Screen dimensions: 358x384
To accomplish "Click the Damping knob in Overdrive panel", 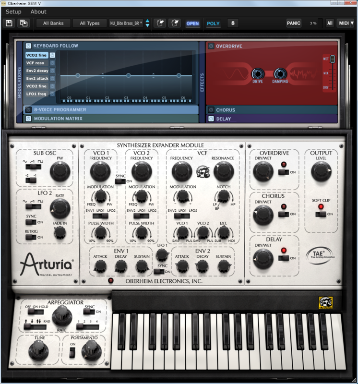I will pos(280,73).
